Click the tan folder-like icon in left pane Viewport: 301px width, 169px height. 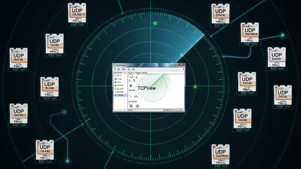[x=115, y=89]
